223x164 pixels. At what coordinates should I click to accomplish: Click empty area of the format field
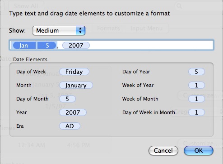coord(150,45)
